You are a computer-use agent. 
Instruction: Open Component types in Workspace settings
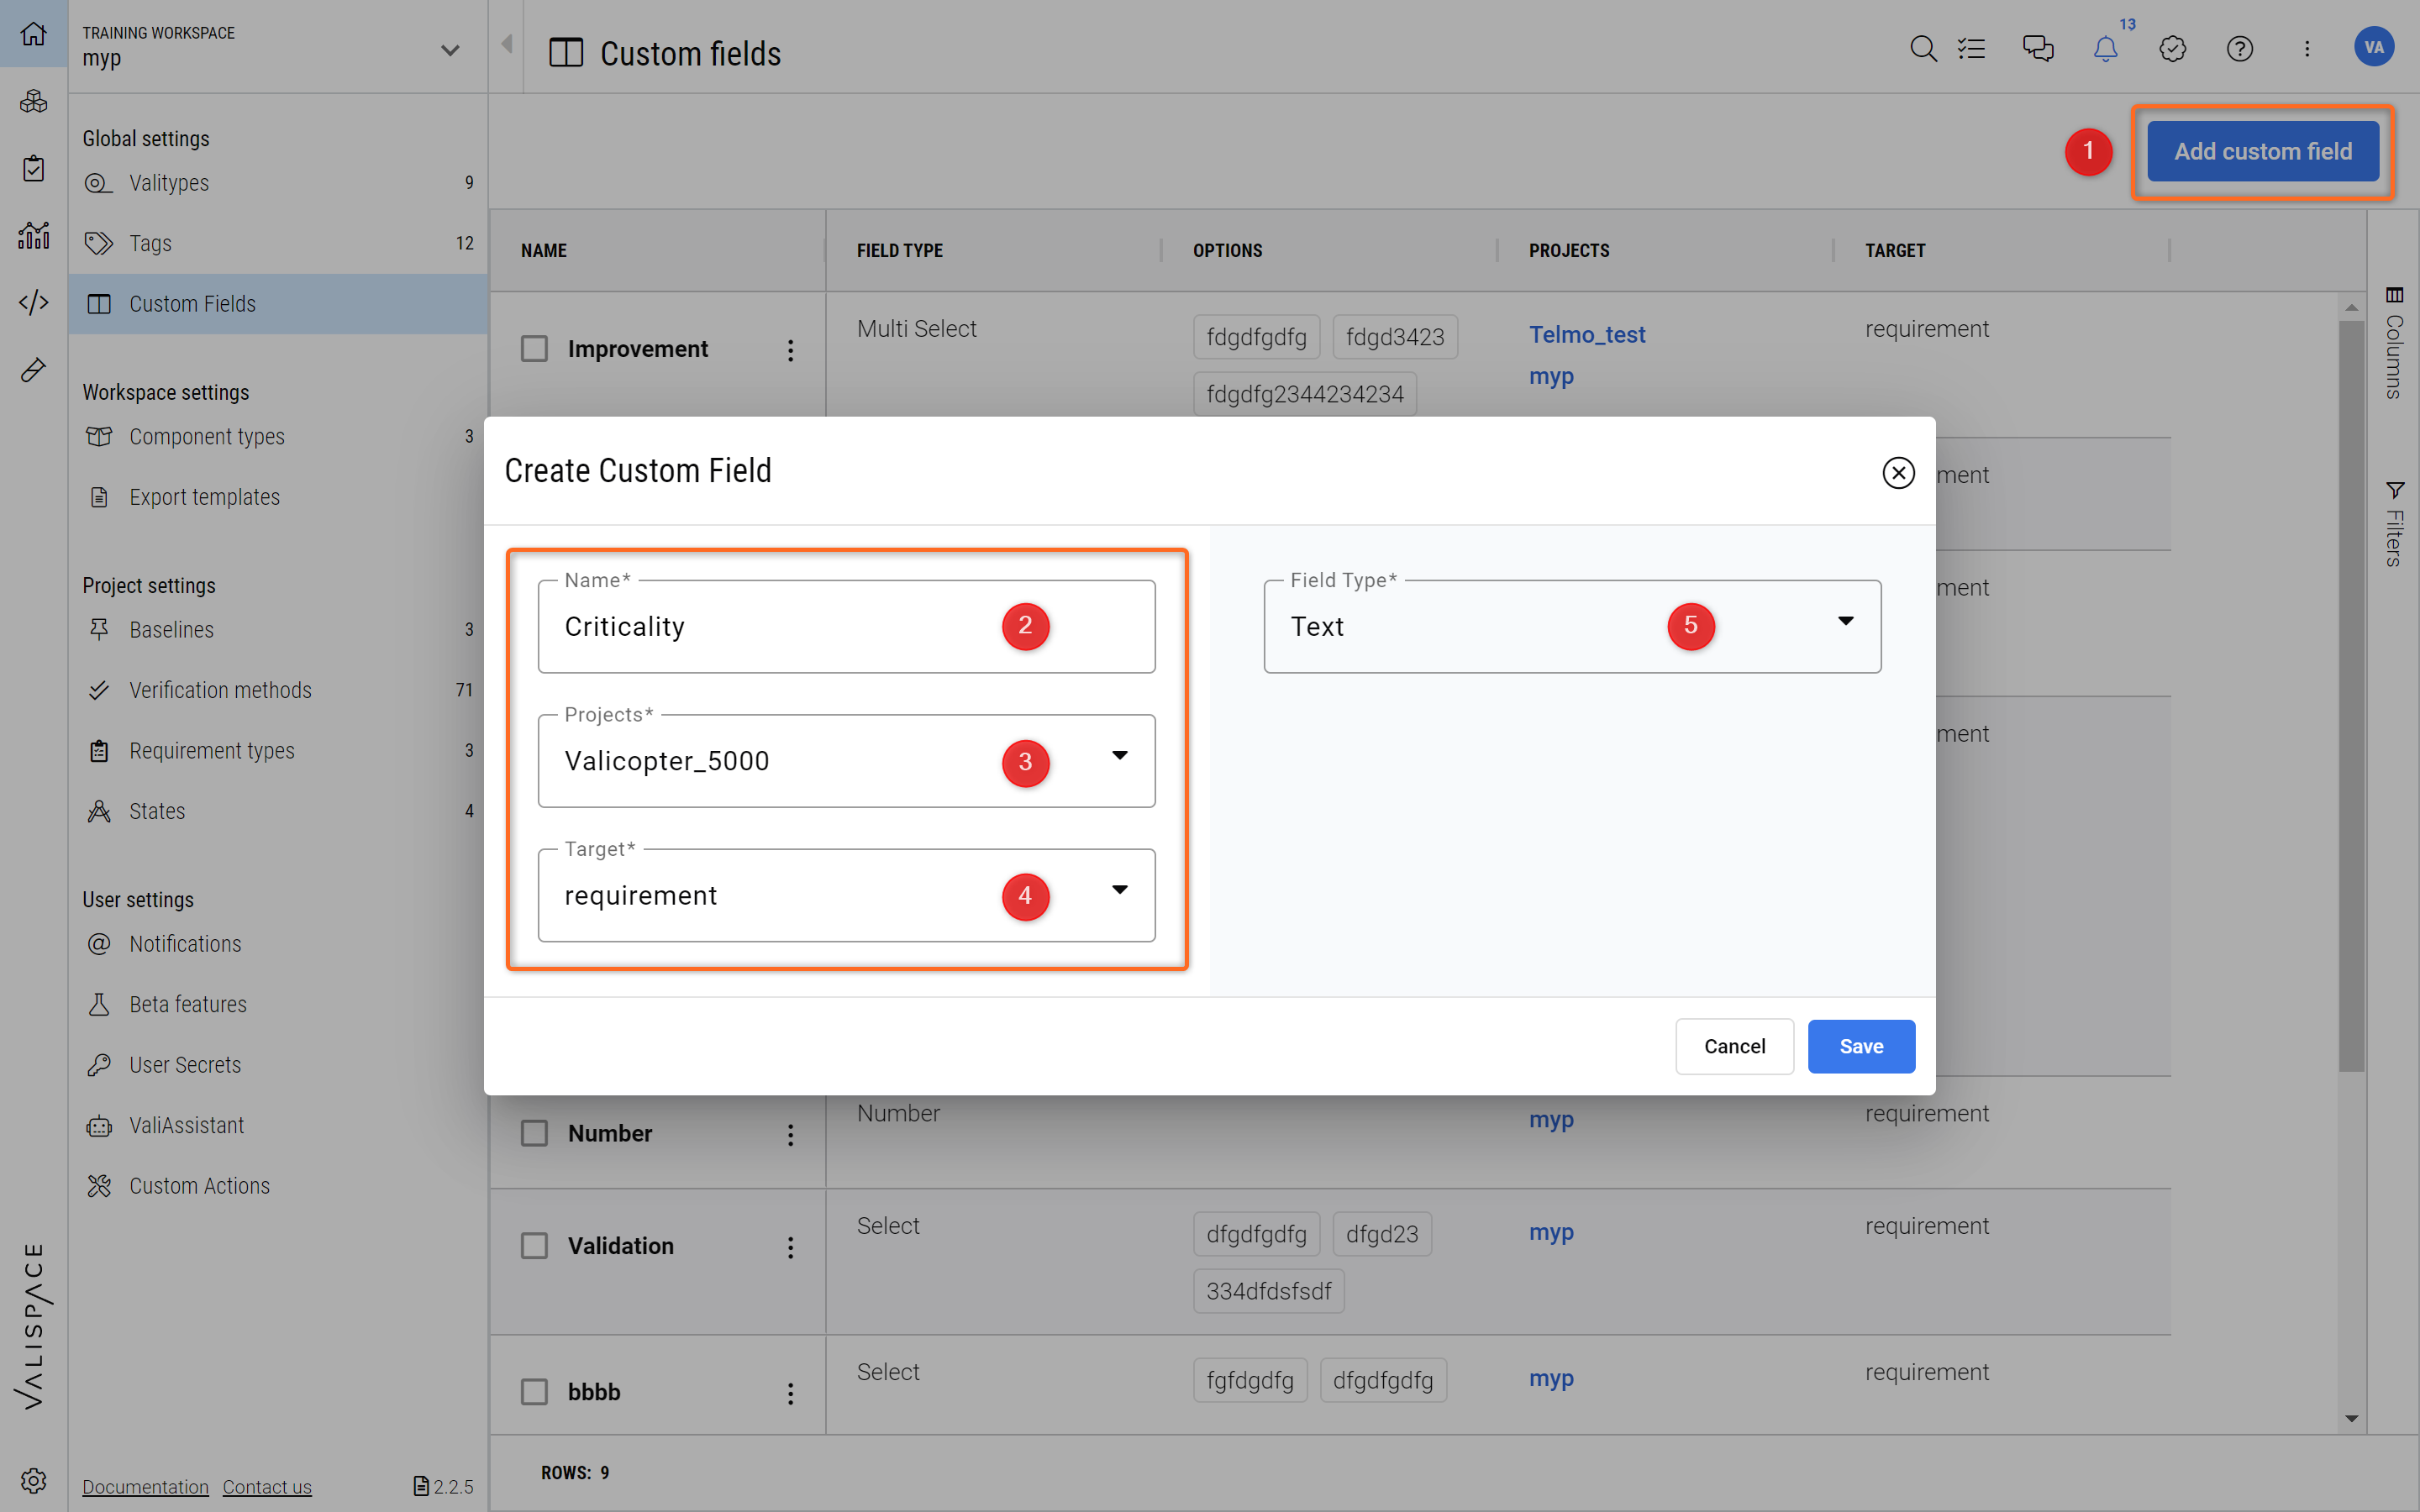tap(278, 437)
